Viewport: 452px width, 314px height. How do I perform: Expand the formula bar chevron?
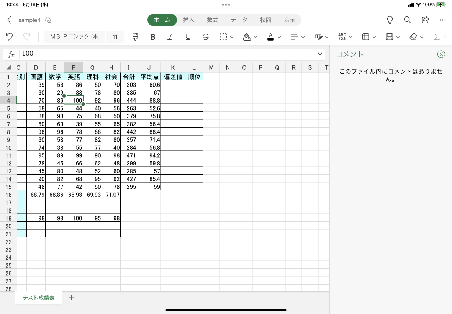(x=320, y=54)
